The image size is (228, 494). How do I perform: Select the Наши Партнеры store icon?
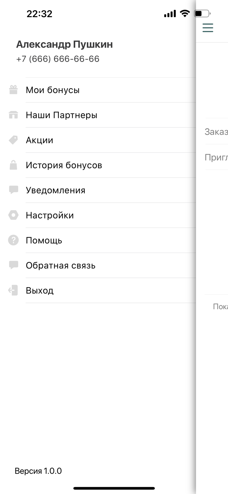[13, 115]
